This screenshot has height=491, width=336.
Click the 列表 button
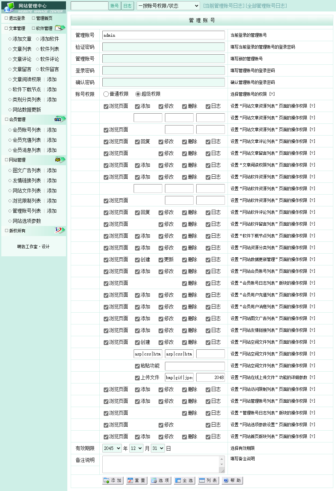[208, 480]
